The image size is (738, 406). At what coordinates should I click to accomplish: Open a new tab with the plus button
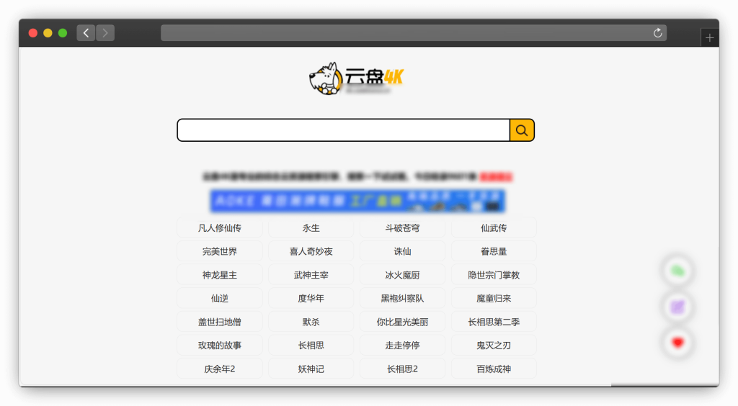click(x=710, y=37)
